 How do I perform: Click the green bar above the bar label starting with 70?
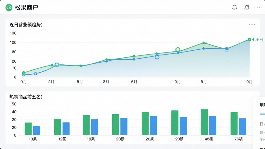pyautogui.click(x=234, y=123)
